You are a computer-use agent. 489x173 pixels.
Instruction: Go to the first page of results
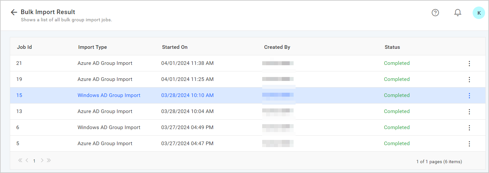tap(20, 161)
